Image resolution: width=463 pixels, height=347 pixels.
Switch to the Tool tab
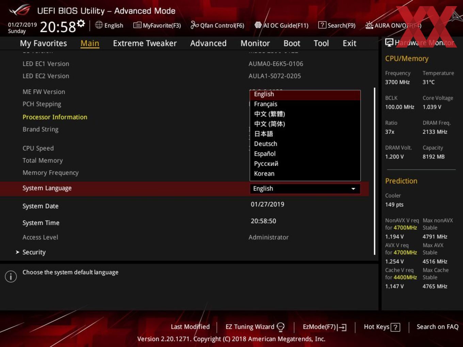[x=321, y=43]
